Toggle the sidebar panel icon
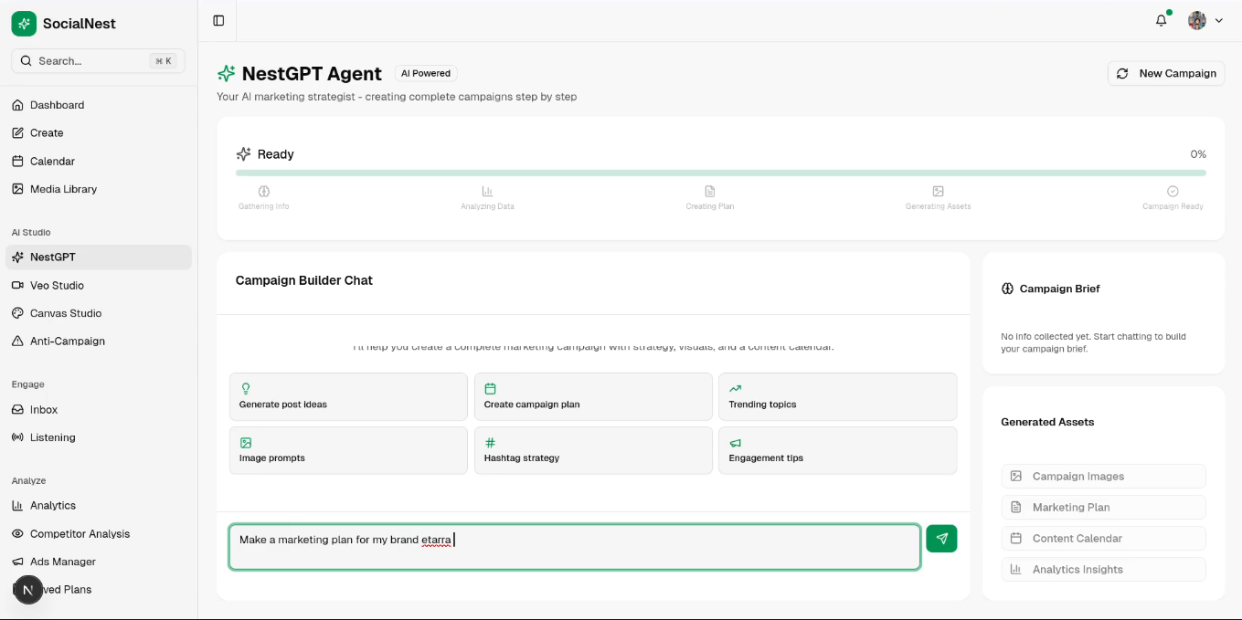 [218, 20]
